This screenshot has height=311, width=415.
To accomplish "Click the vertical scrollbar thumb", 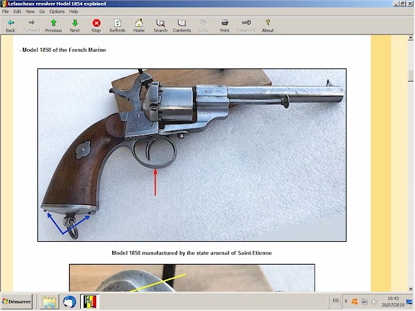I will click(x=410, y=75).
